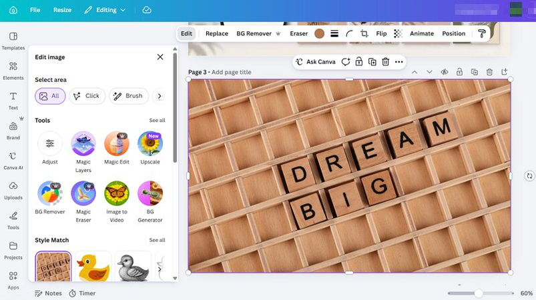Open the Adjust tool
Image resolution: width=536 pixels, height=300 pixels.
pos(50,148)
